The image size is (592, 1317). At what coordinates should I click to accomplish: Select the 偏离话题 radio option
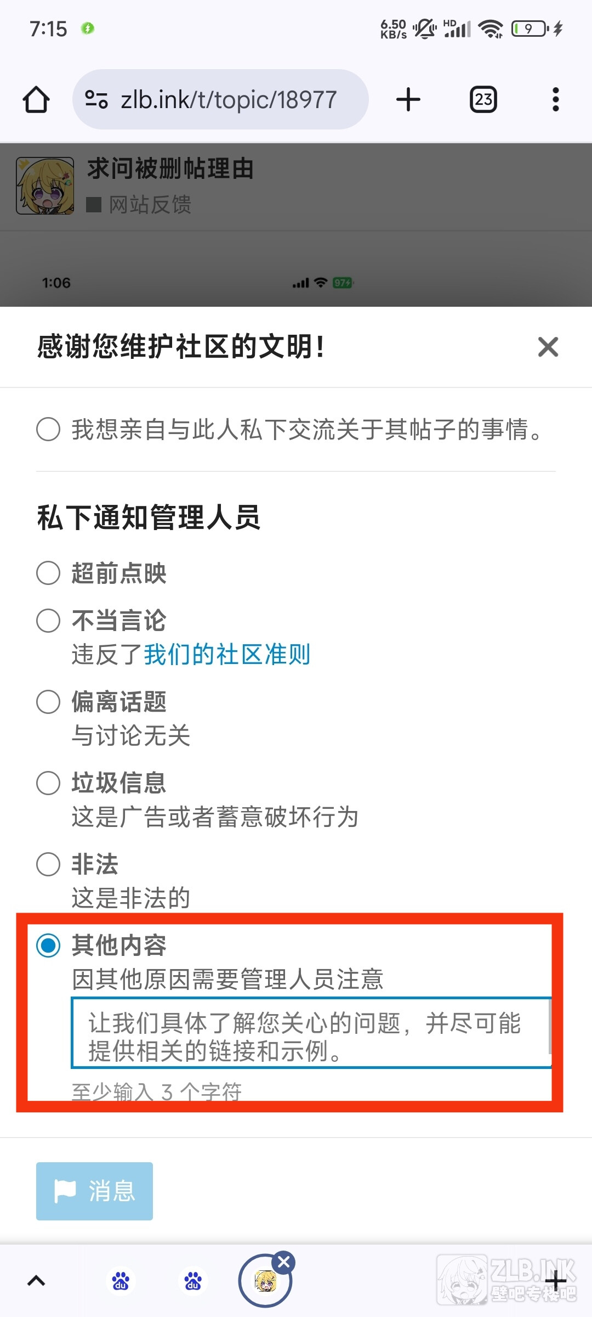tap(48, 702)
